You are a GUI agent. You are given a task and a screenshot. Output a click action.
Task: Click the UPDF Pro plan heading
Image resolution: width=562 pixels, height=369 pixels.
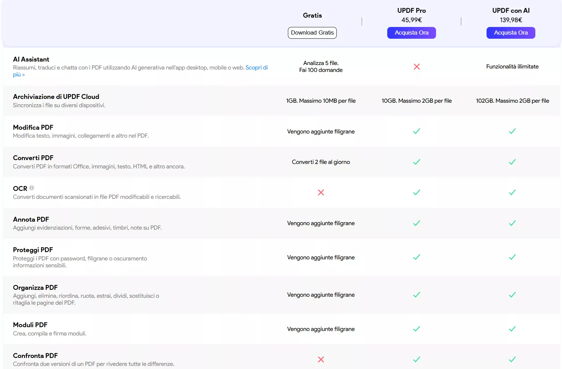411,11
